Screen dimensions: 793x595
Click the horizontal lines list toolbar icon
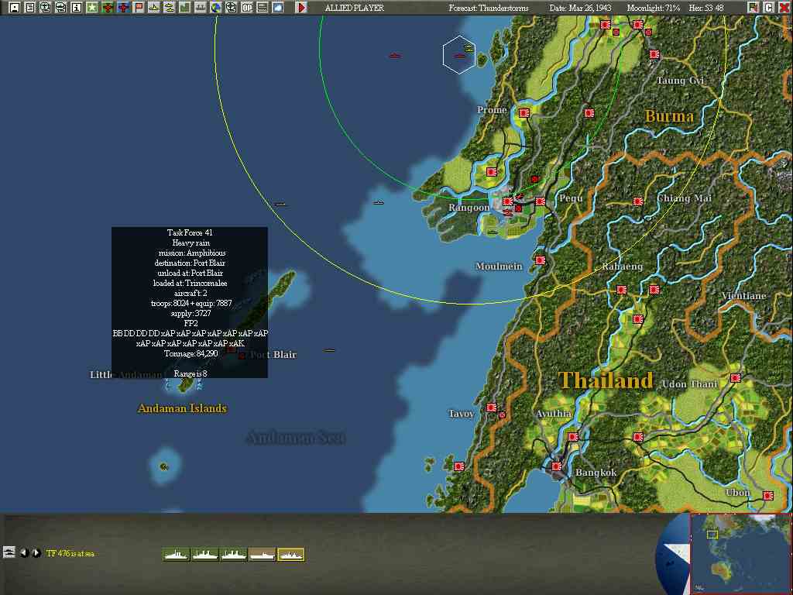coord(263,8)
